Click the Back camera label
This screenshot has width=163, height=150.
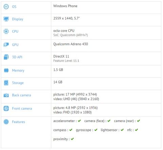click(21, 95)
